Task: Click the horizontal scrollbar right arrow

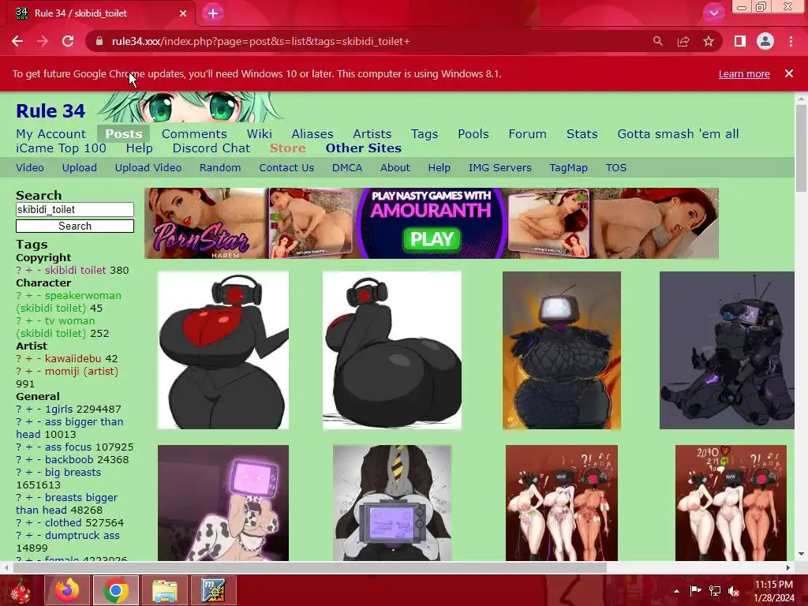Action: click(x=788, y=567)
